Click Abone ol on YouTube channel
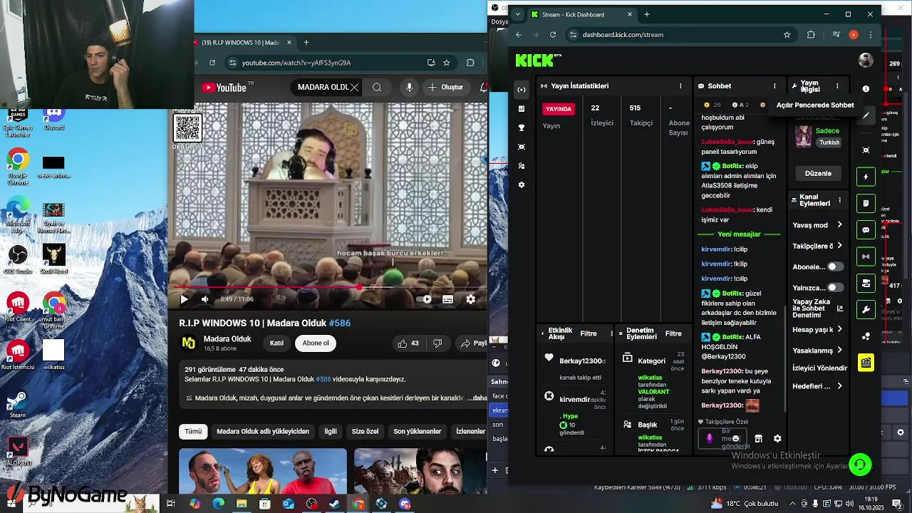The height and width of the screenshot is (513, 912). point(316,343)
